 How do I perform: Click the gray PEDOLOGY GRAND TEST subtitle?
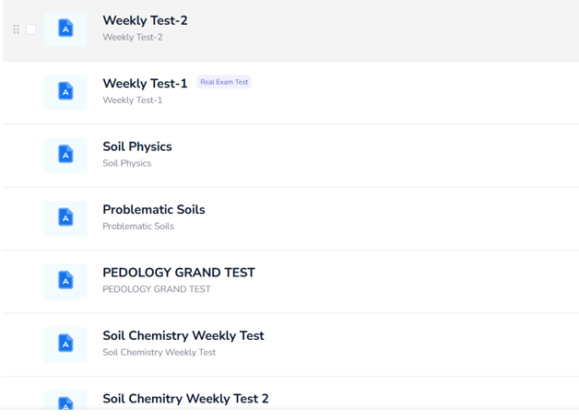click(157, 289)
